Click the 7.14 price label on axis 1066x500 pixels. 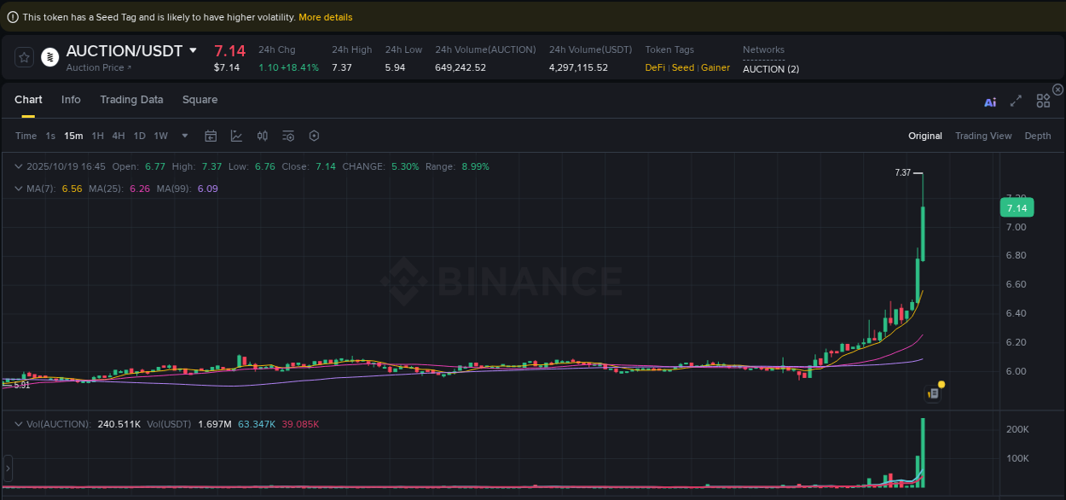click(1017, 207)
